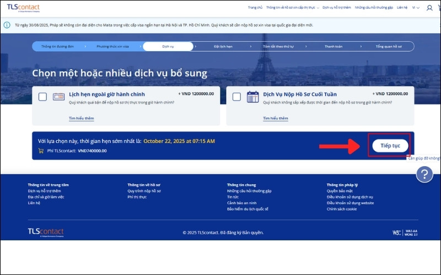Screen dimensions: 441x275
Task: Click the TLScontact logo in header
Action: [x=23, y=8]
